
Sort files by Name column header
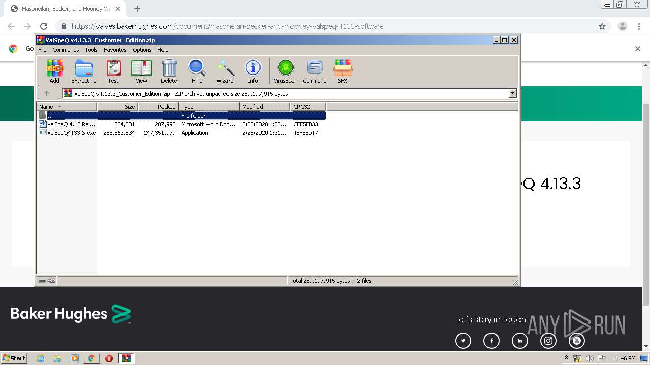tap(67, 106)
